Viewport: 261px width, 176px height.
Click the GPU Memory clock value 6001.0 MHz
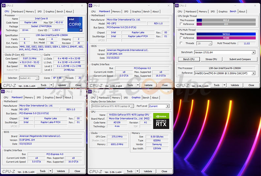(x=117, y=144)
